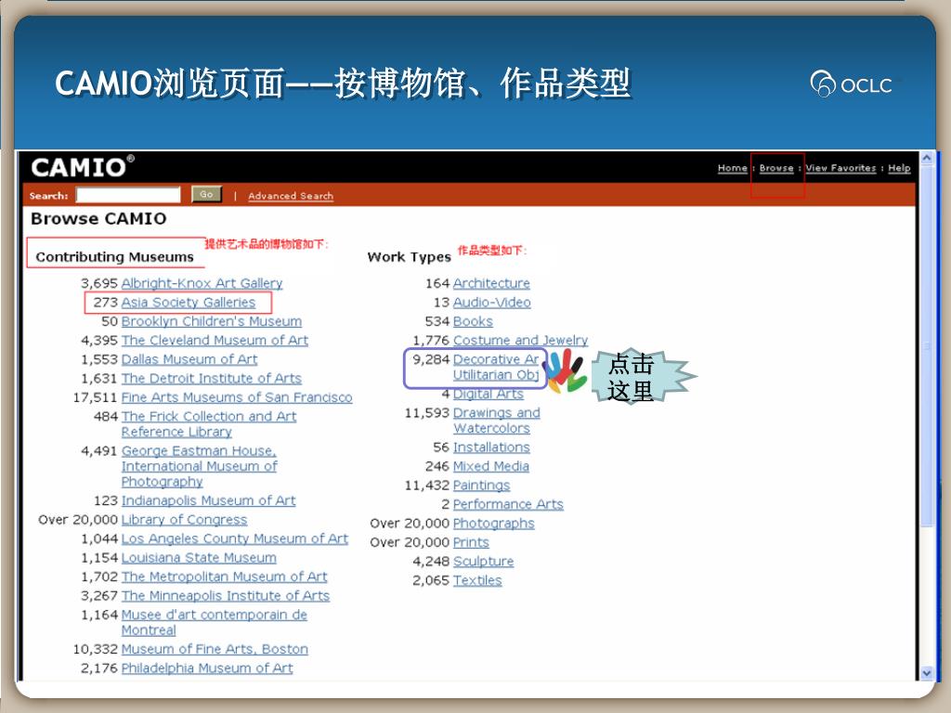
Task: Browse Decorative Arts Utilitarian Objects link
Action: pos(496,367)
